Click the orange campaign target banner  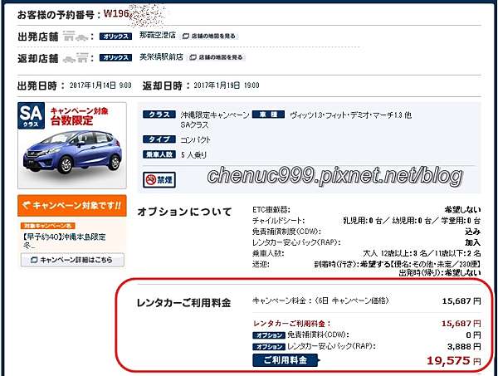72,206
